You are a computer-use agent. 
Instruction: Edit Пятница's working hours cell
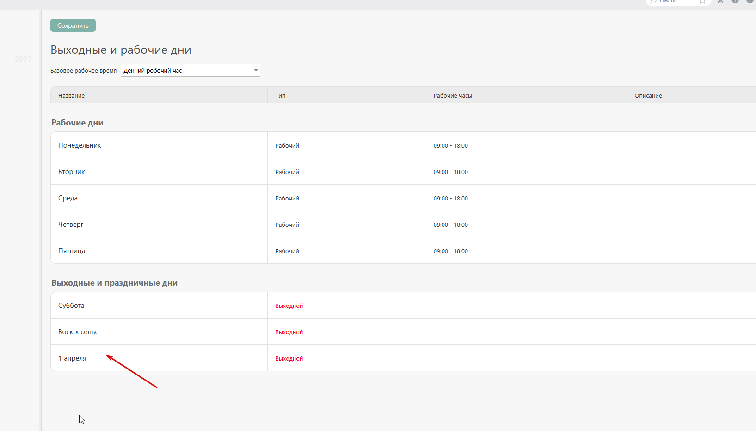pos(451,251)
